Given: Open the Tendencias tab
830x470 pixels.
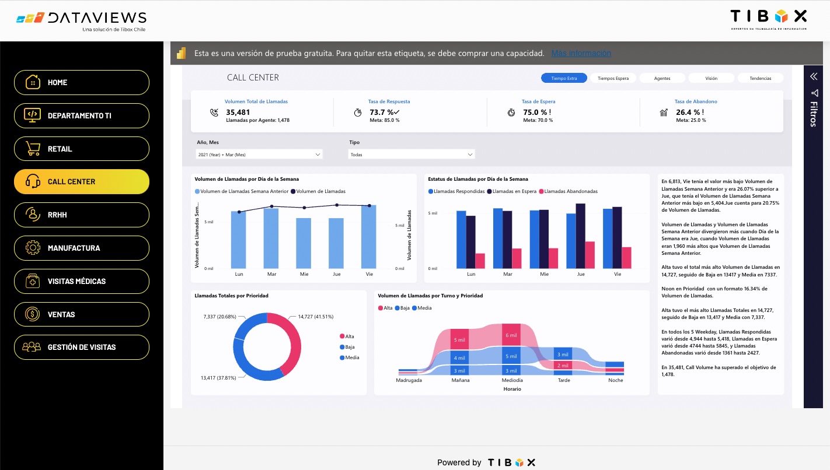Looking at the screenshot, I should coord(761,78).
